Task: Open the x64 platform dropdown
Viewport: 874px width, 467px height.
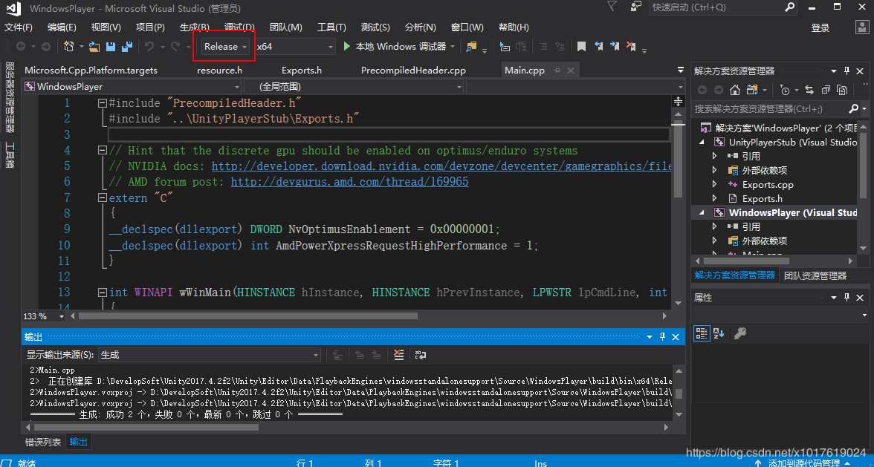Action: pyautogui.click(x=295, y=47)
